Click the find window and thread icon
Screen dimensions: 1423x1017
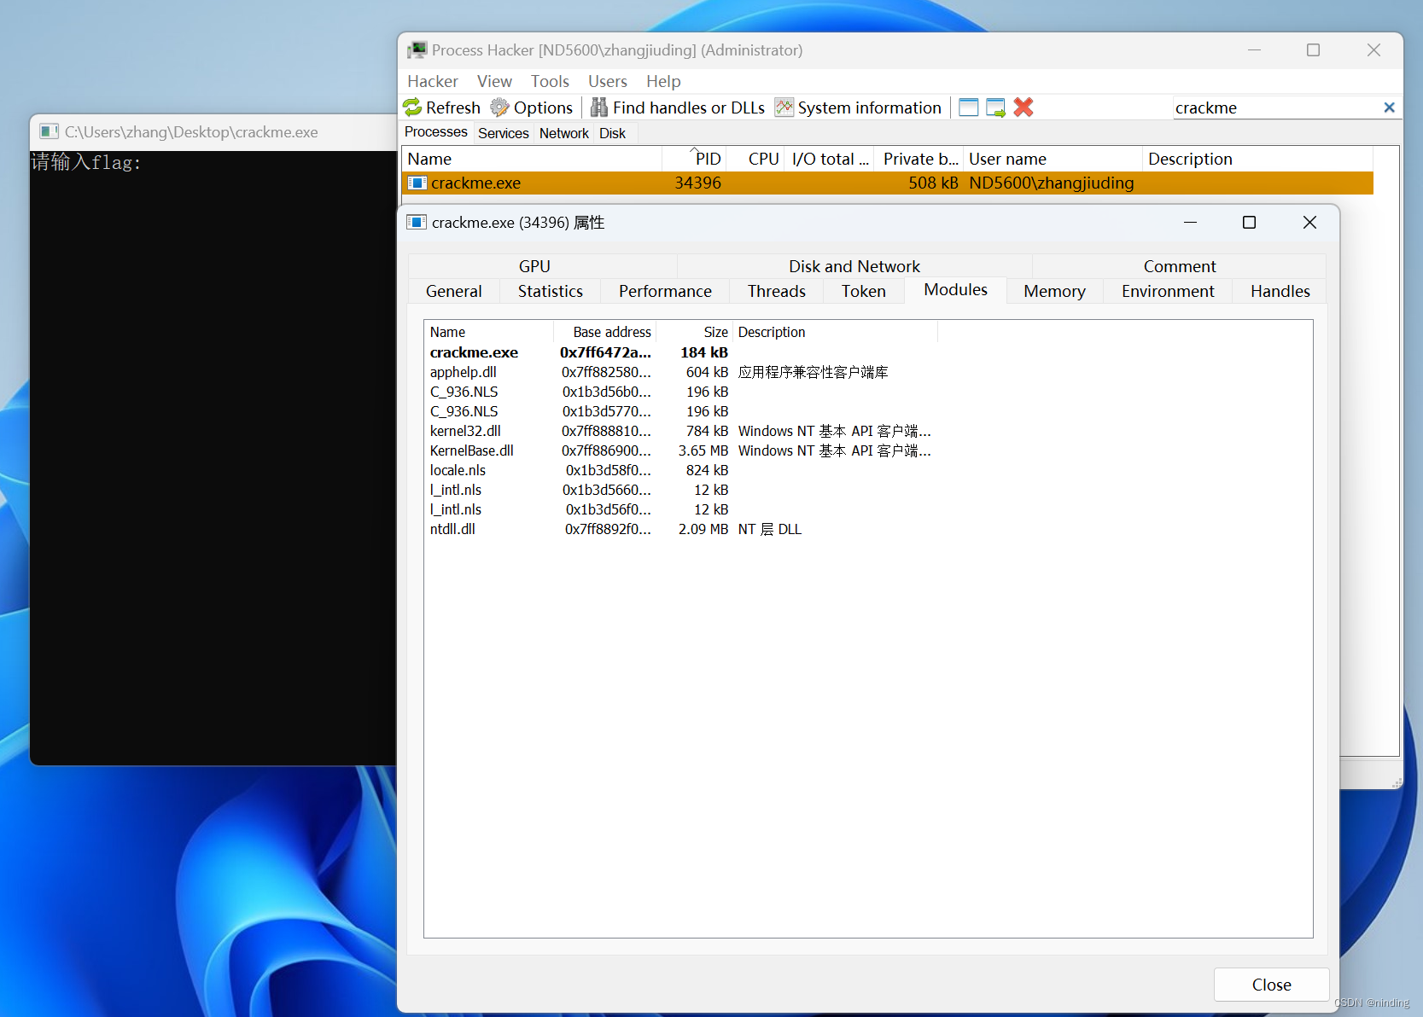coord(995,108)
